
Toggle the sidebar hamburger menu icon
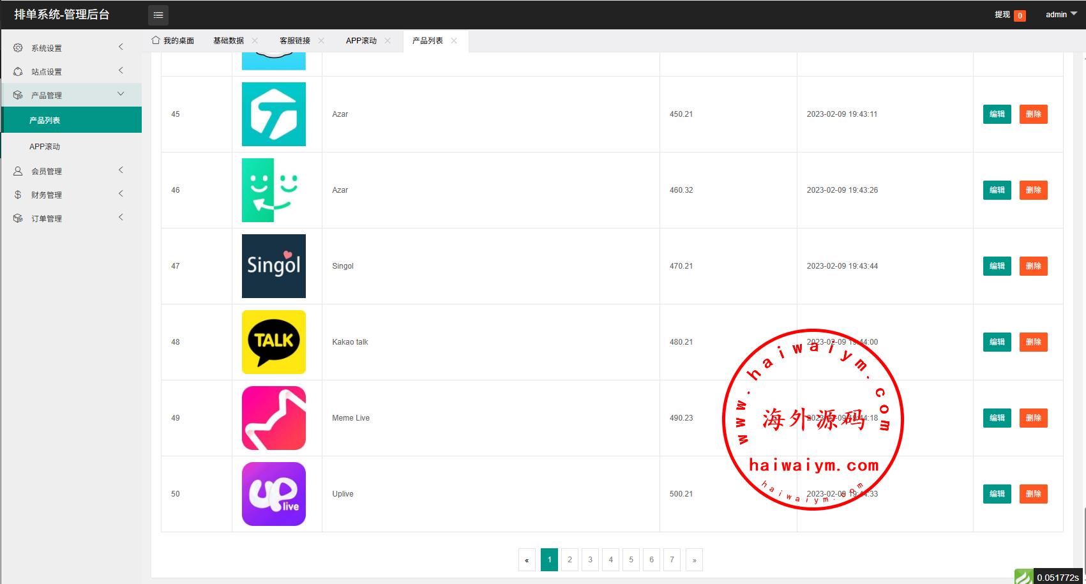tap(158, 15)
